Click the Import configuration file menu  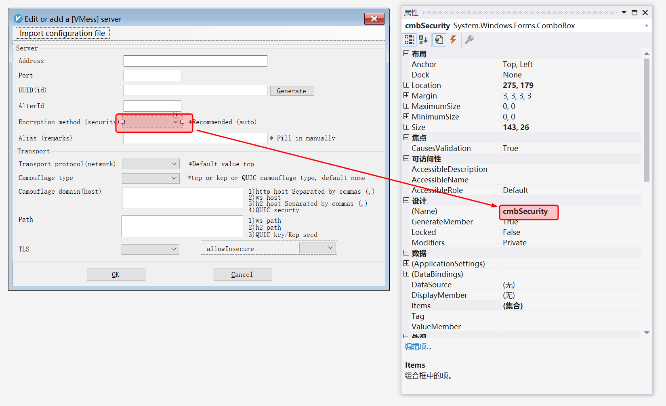63,33
